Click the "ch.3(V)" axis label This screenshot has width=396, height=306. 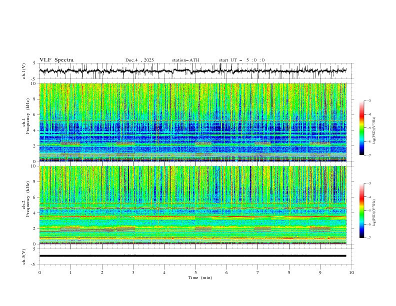point(24,256)
